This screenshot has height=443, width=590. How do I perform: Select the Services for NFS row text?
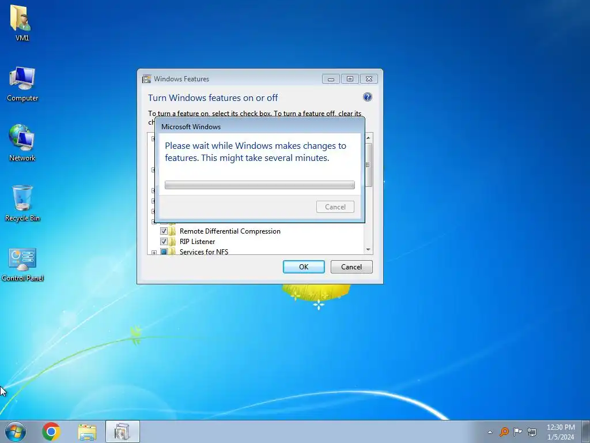[204, 251]
